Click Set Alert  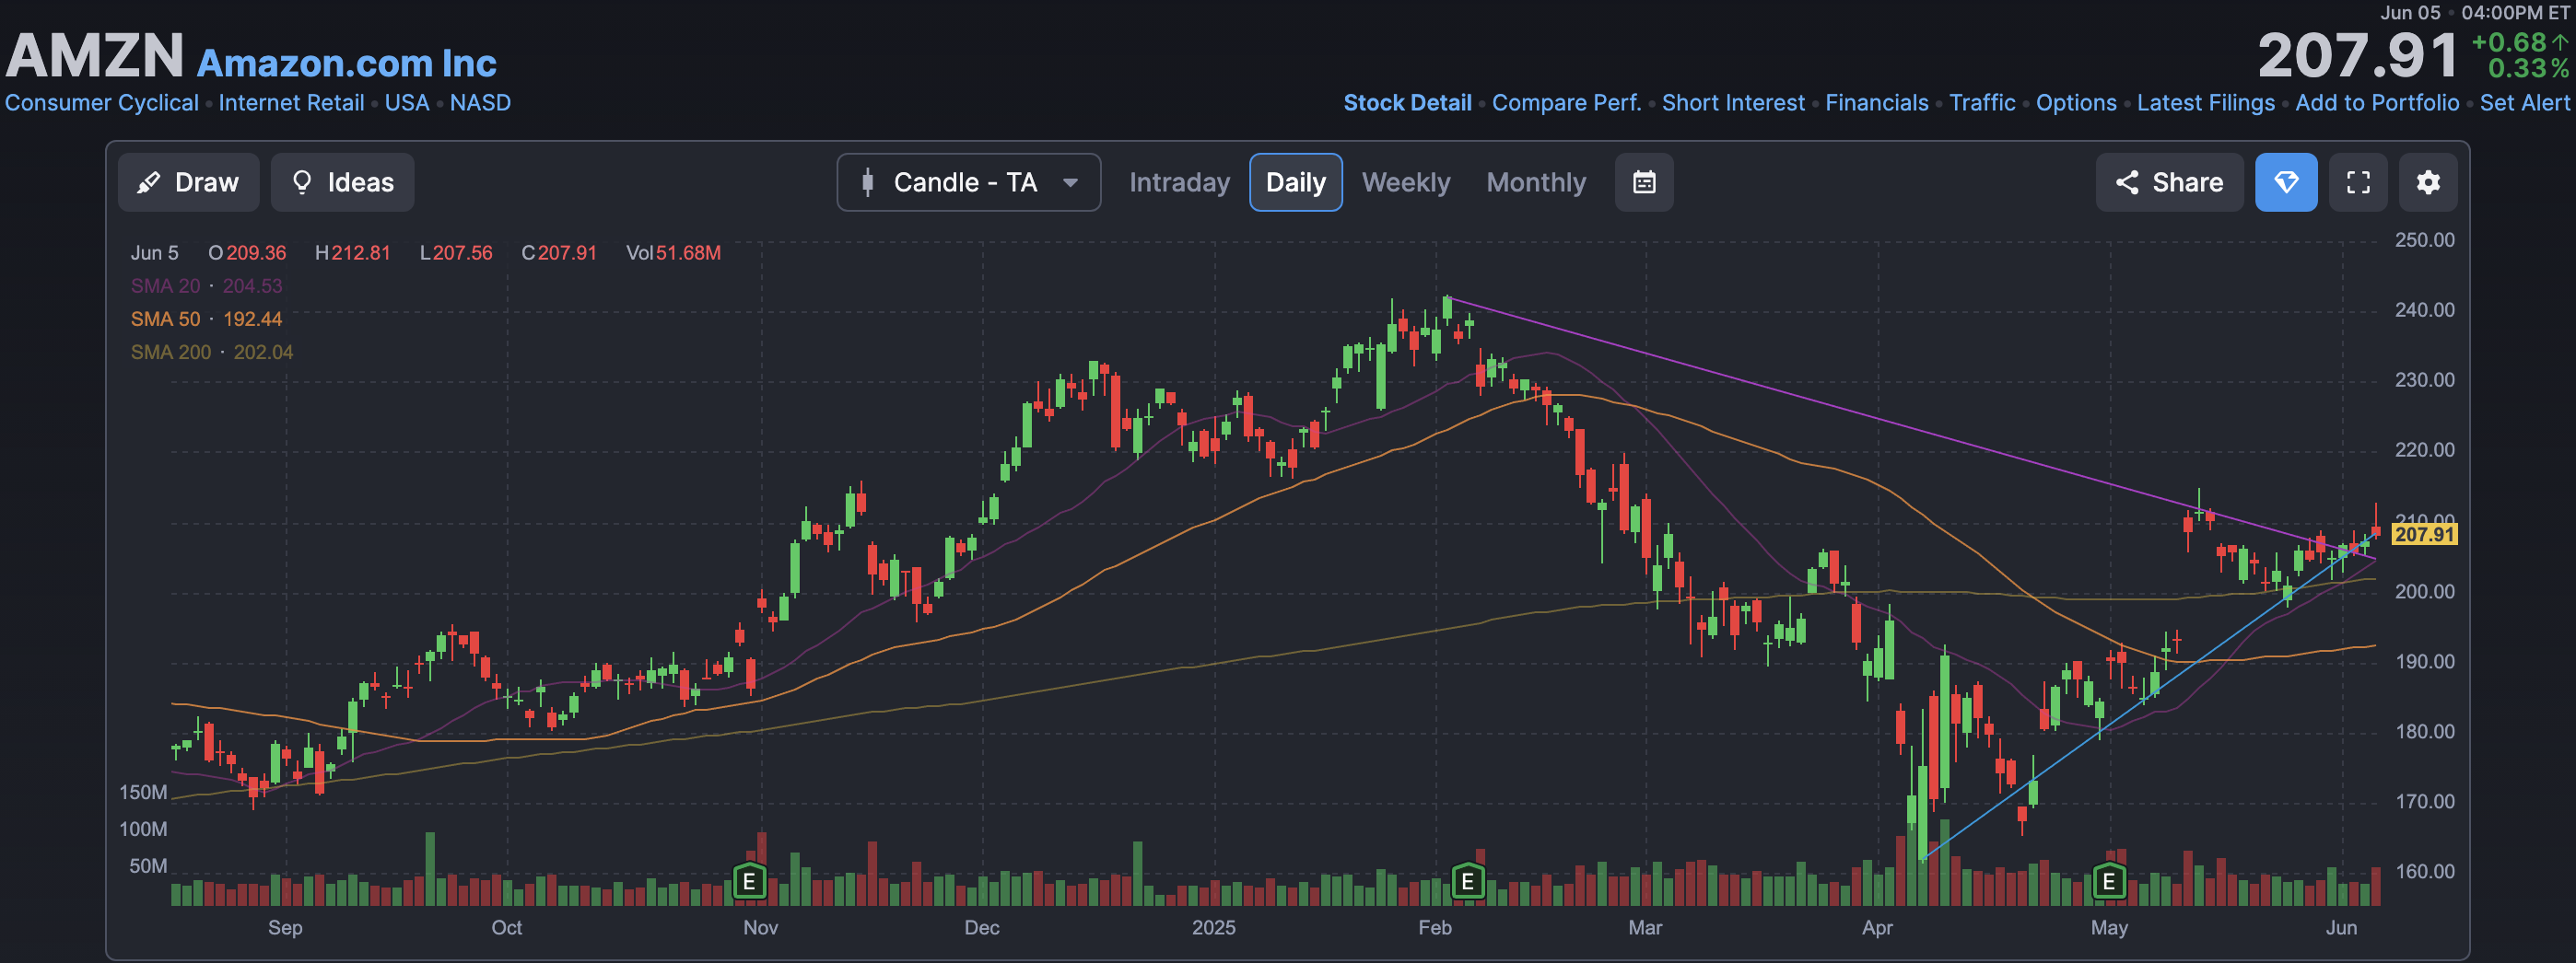coord(2524,103)
